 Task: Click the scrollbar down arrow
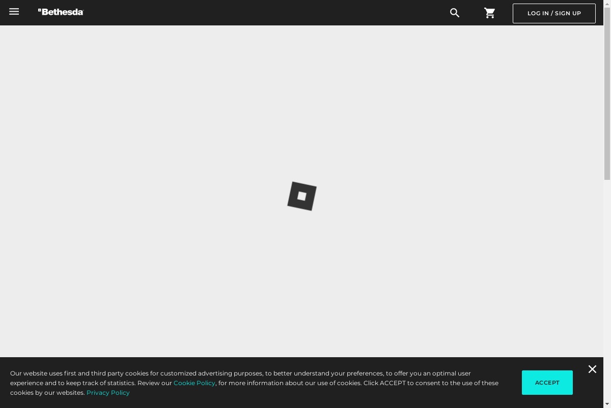coord(607,404)
